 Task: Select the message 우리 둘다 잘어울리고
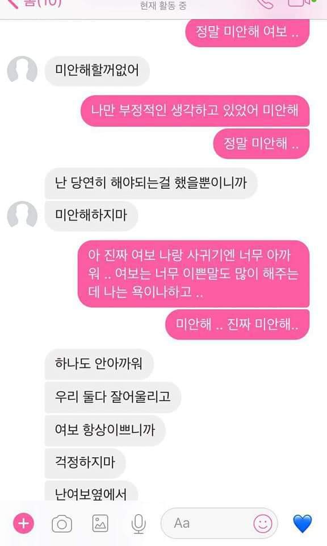[x=113, y=398]
